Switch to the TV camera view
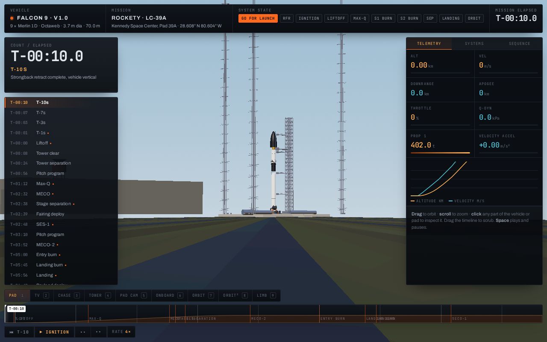 click(42, 295)
